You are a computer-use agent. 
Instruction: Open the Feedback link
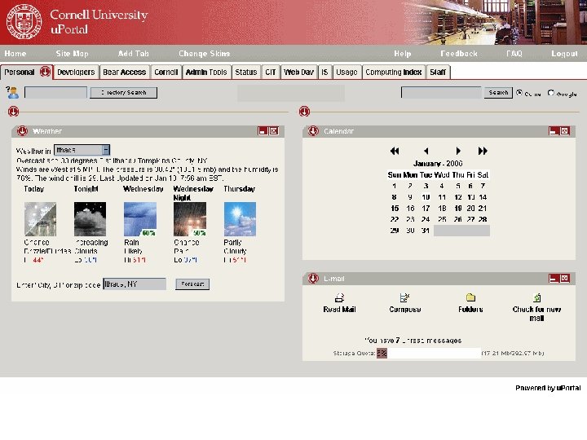(459, 54)
